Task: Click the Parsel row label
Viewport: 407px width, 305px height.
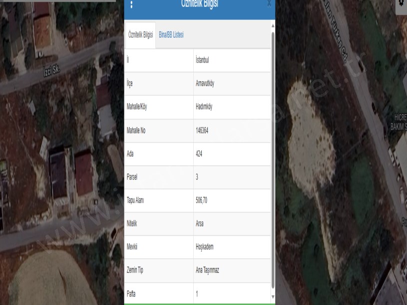Action: click(132, 177)
